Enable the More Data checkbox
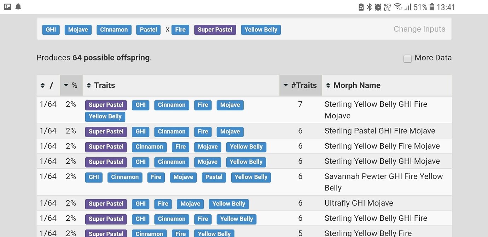 [x=407, y=58]
